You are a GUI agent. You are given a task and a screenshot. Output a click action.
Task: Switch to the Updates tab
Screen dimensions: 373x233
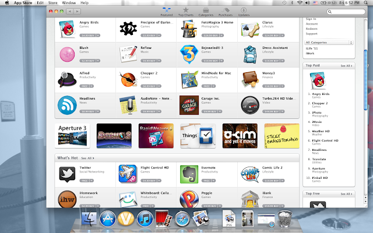(x=244, y=12)
